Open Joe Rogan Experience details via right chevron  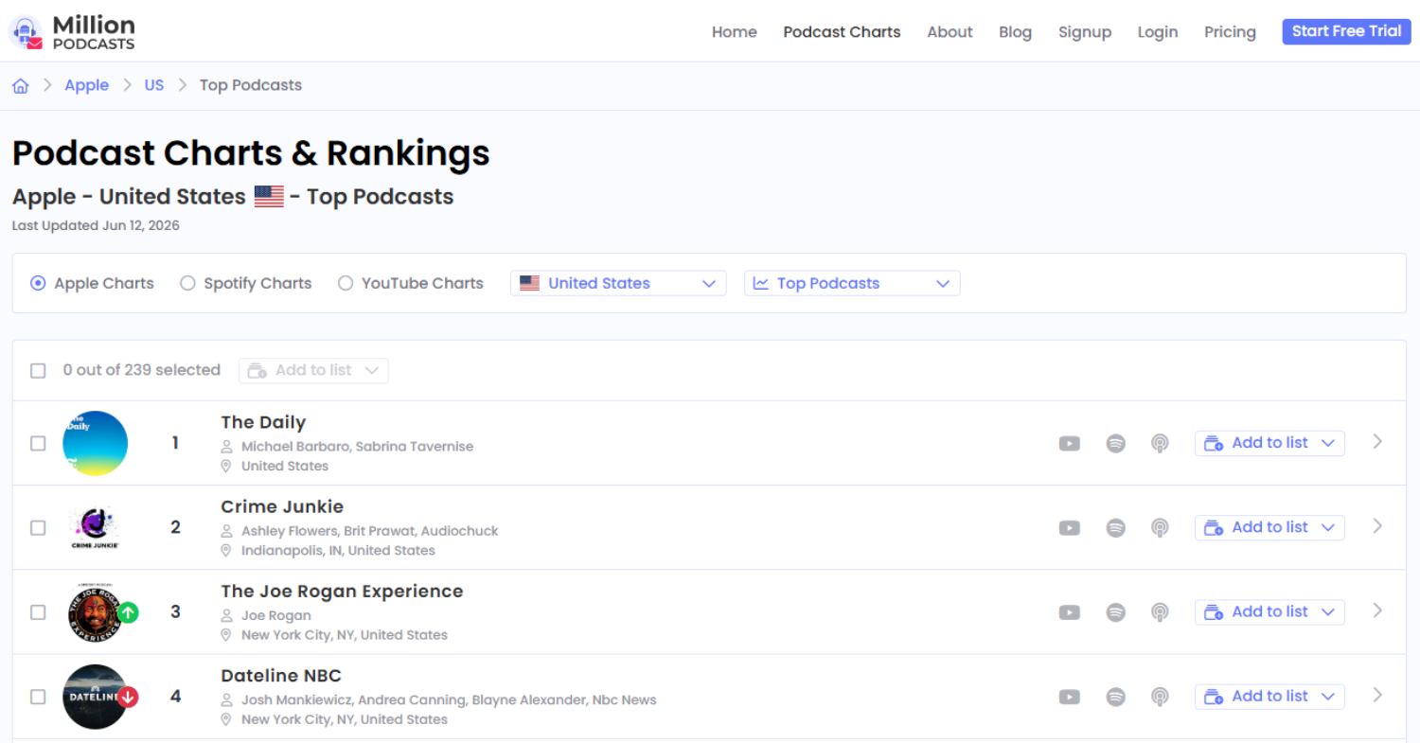pyautogui.click(x=1377, y=610)
